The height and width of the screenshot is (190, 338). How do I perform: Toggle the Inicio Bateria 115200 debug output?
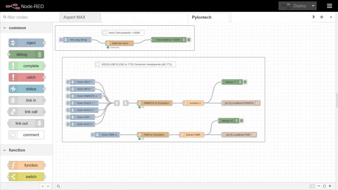(x=189, y=40)
